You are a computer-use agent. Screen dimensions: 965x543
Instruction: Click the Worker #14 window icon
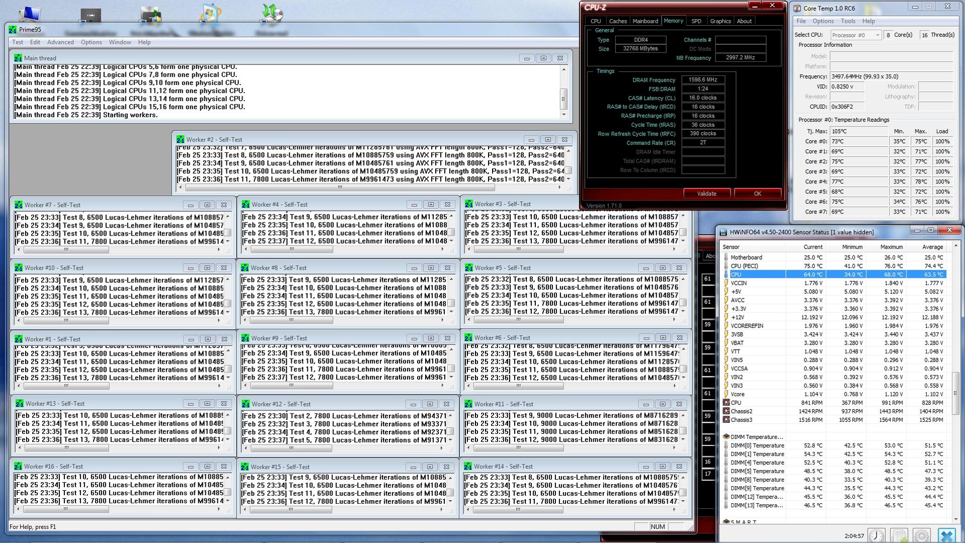tap(468, 467)
